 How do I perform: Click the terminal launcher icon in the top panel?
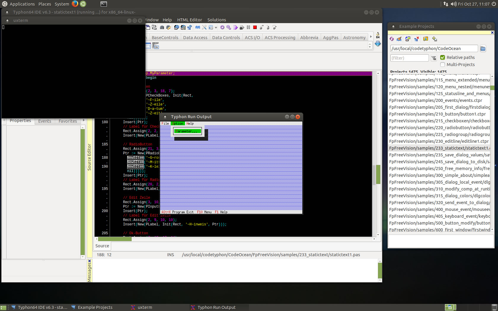coord(103,4)
